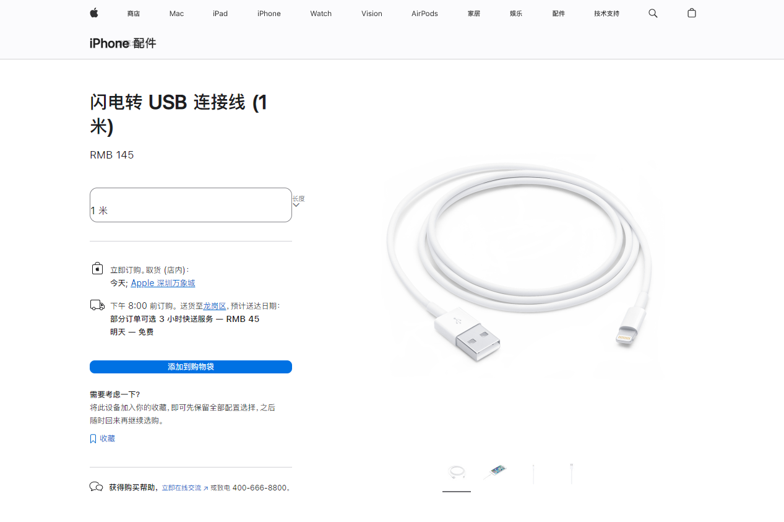The width and height of the screenshot is (784, 522).
Task: Open the Apple 深圳万象城 store link
Action: tap(163, 283)
